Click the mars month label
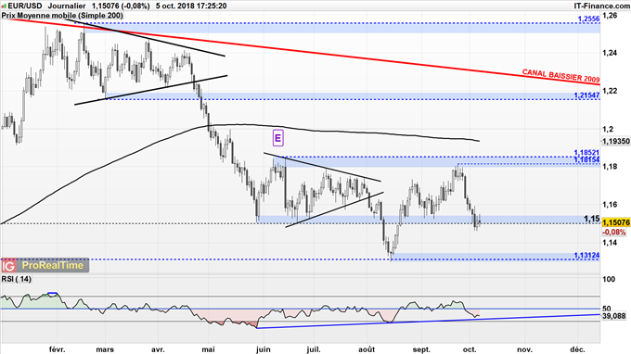The height and width of the screenshot is (354, 631). click(x=105, y=349)
